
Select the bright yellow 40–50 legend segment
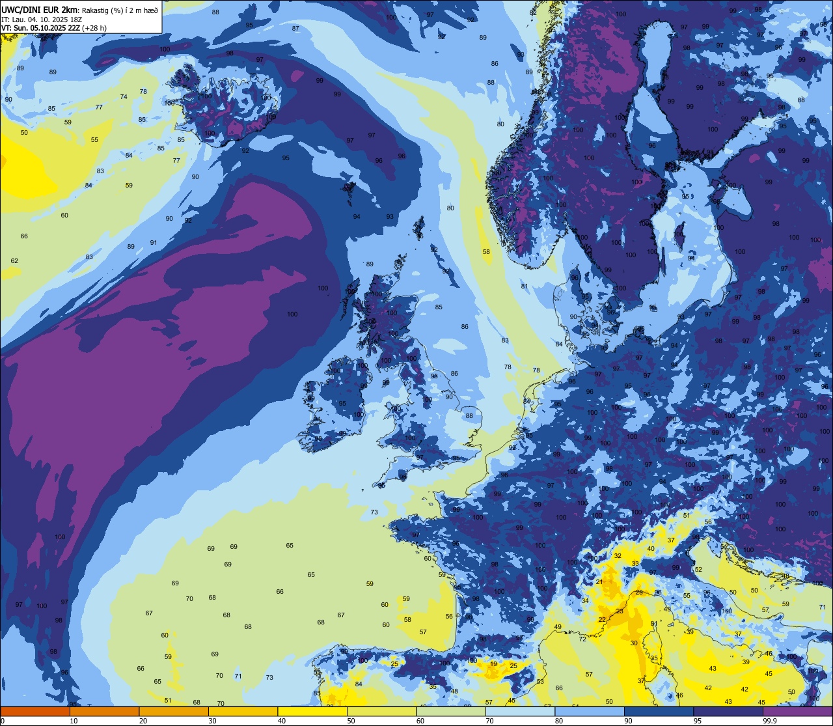[x=312, y=711]
